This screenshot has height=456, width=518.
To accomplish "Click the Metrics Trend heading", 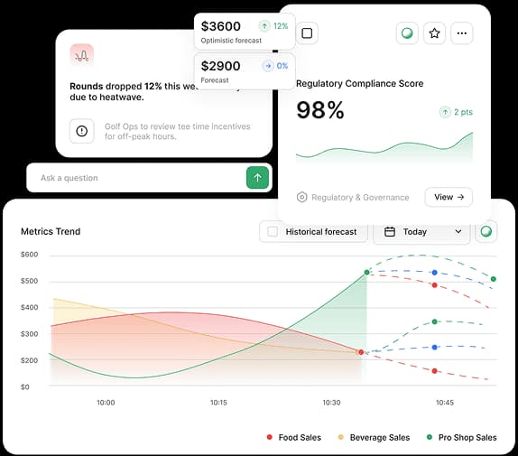I will pos(51,231).
